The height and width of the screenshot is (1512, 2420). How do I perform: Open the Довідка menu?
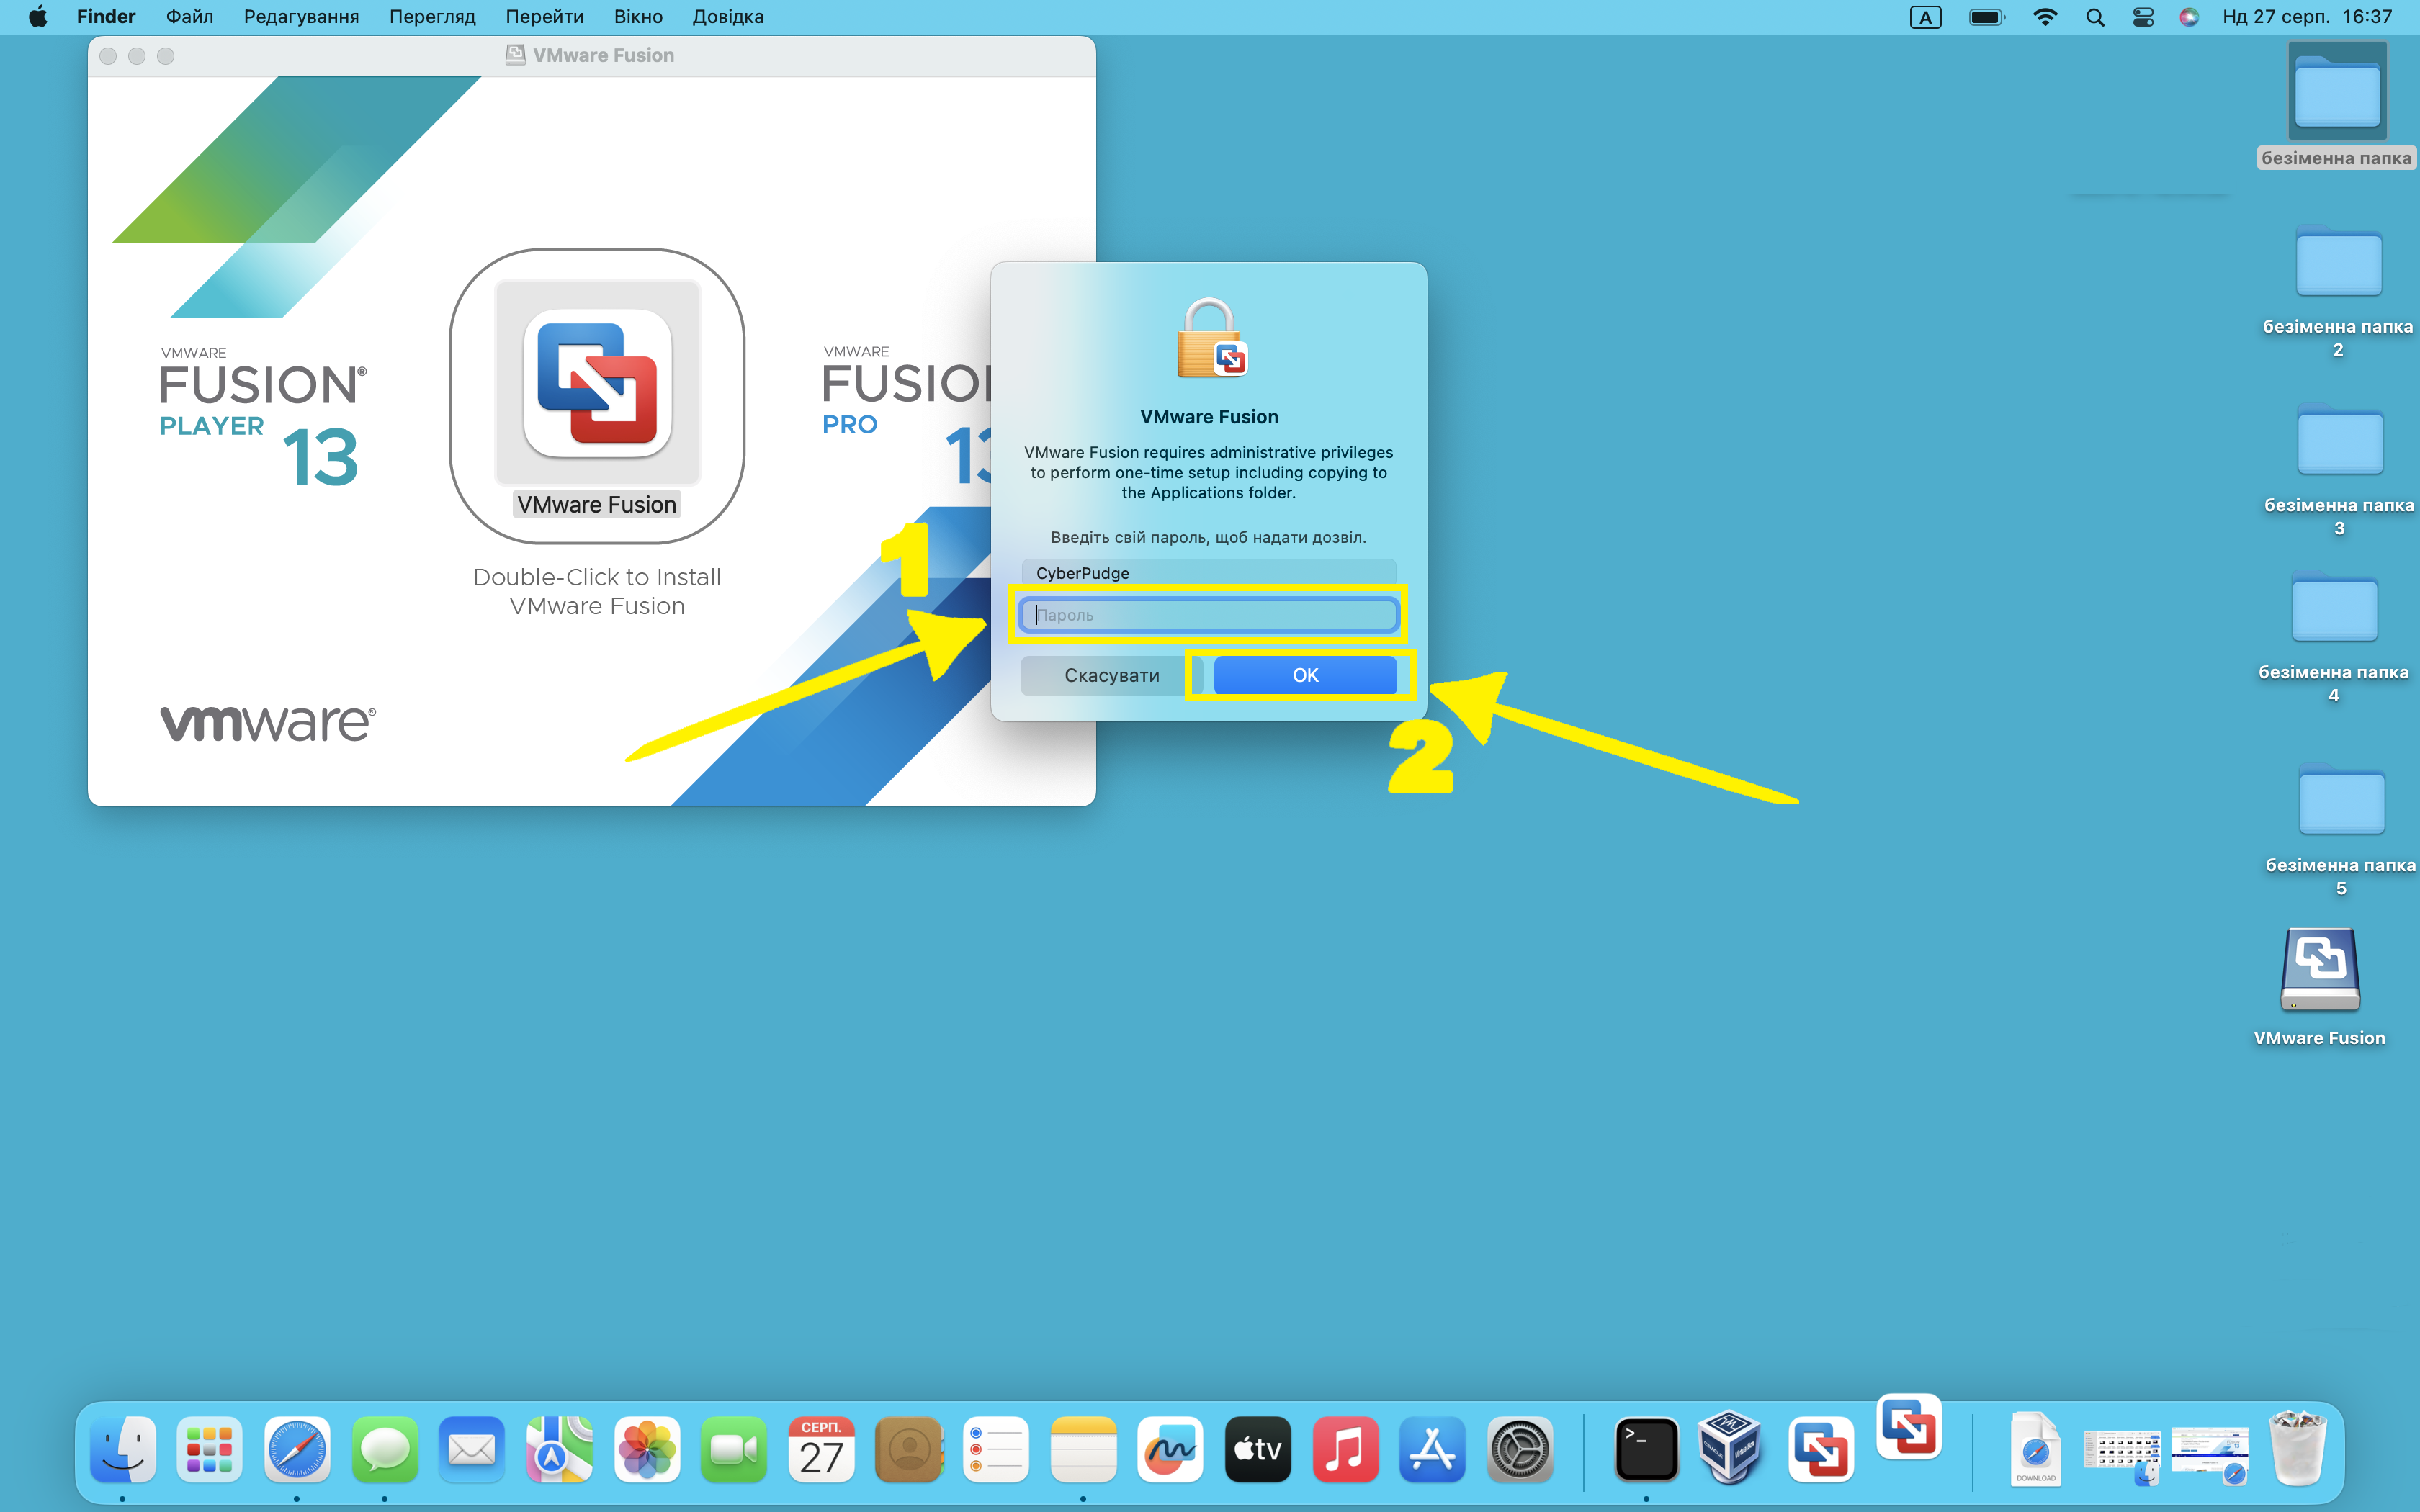point(728,17)
